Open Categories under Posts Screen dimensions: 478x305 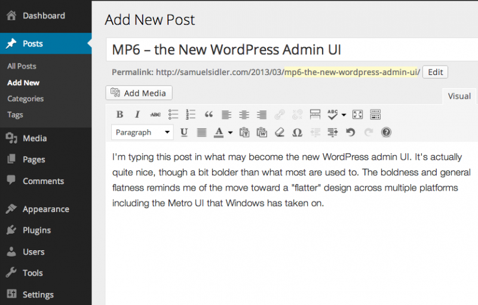25,99
